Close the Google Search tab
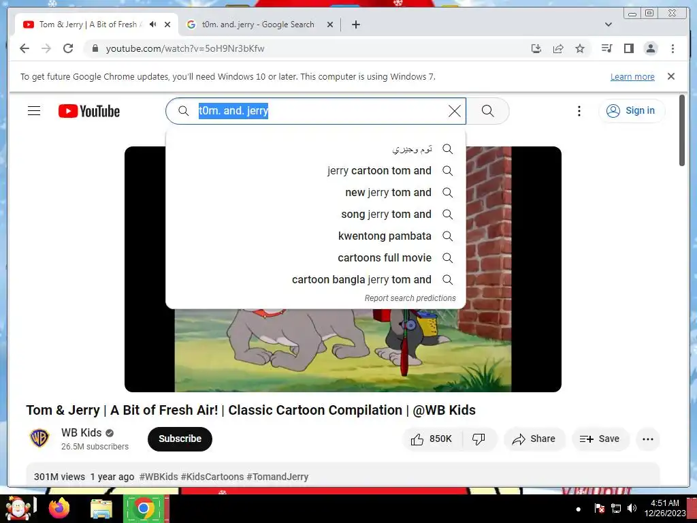The image size is (697, 523). click(x=330, y=25)
